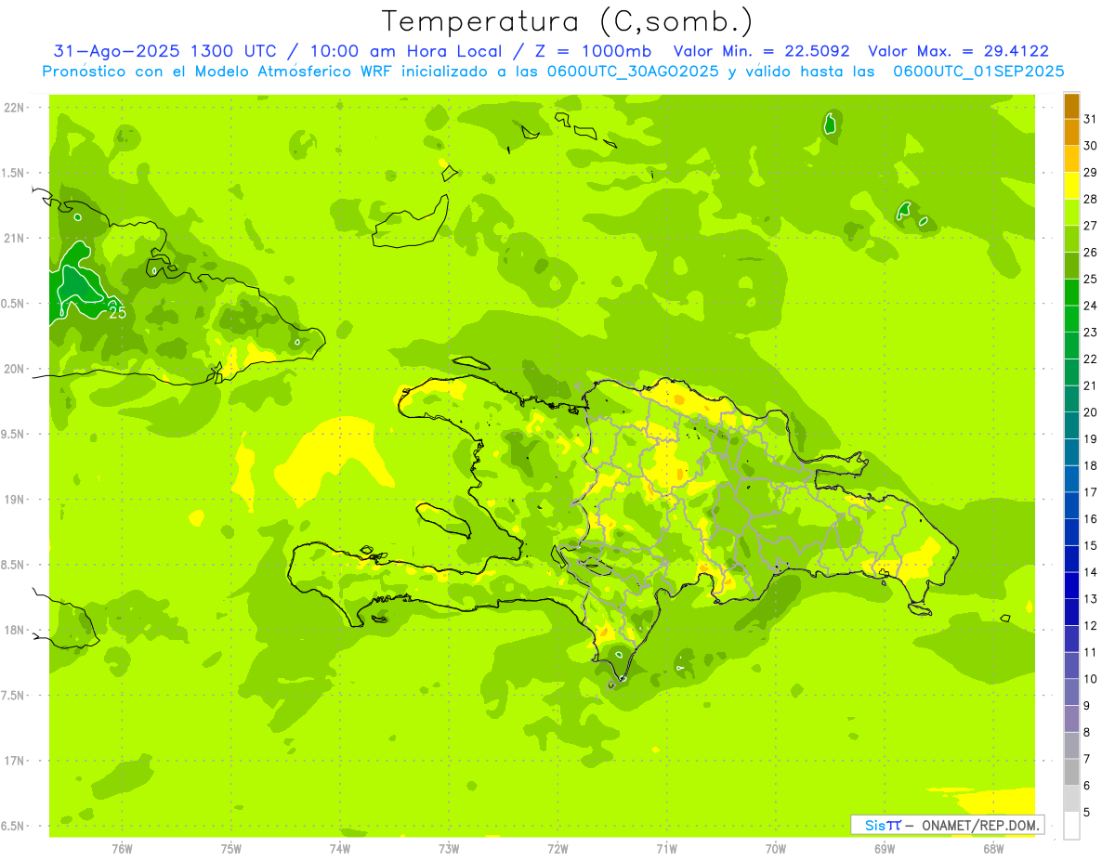Select the 27–28 °C yellow colorbar swatch

1071,213
